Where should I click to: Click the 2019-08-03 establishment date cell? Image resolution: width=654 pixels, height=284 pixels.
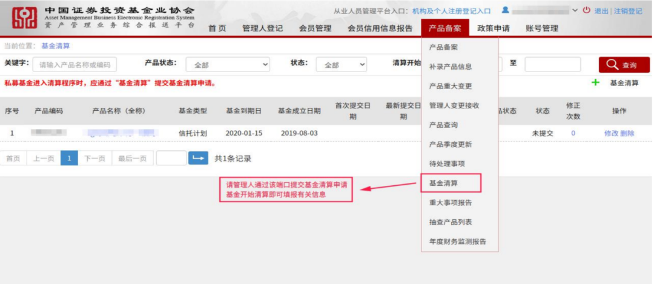(299, 133)
